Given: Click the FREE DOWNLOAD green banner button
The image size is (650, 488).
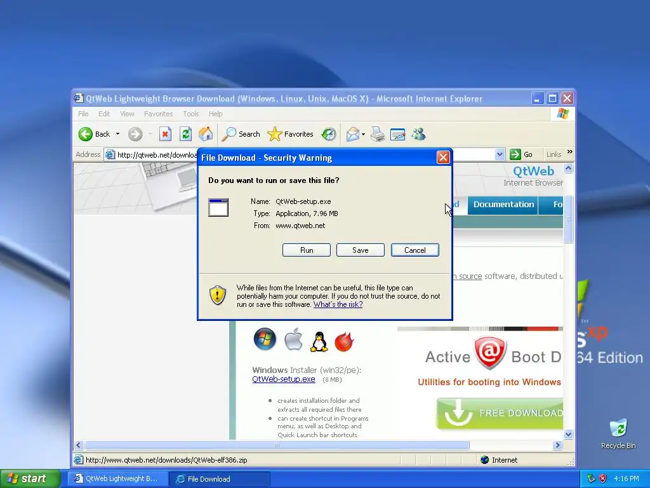Looking at the screenshot, I should [x=500, y=413].
